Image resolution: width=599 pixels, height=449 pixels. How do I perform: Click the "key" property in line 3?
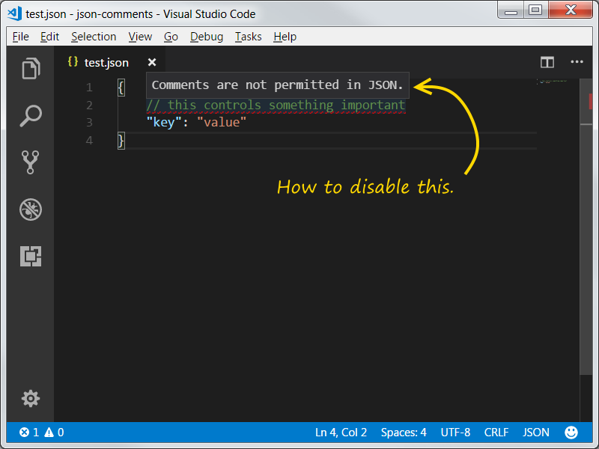[x=163, y=122]
